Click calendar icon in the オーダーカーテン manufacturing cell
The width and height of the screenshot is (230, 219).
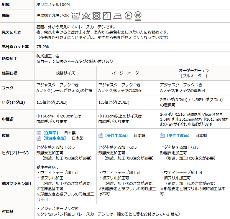click(x=162, y=135)
